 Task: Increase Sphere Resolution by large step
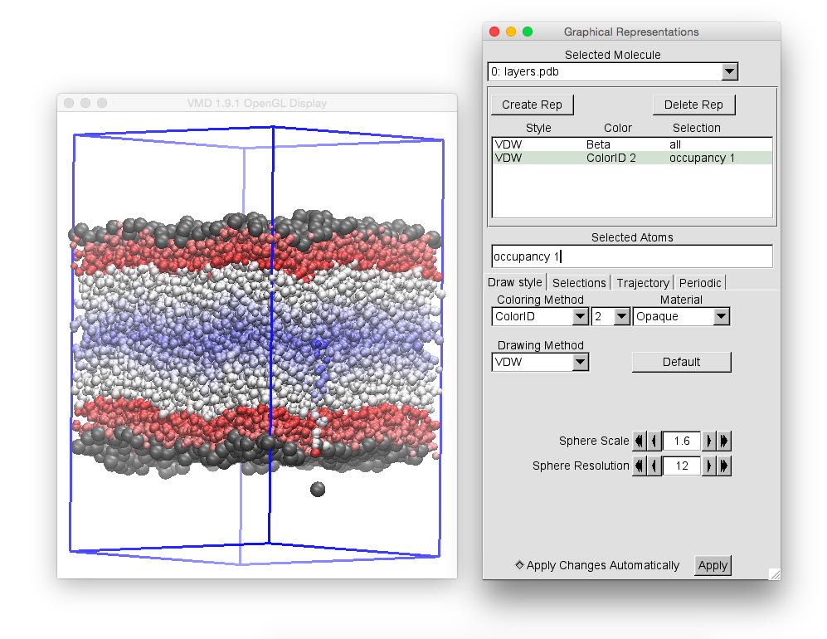click(723, 466)
